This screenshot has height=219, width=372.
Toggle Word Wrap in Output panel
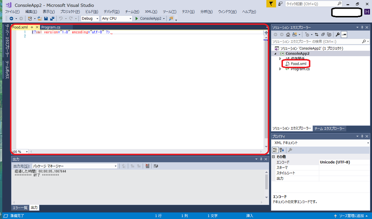(155, 166)
